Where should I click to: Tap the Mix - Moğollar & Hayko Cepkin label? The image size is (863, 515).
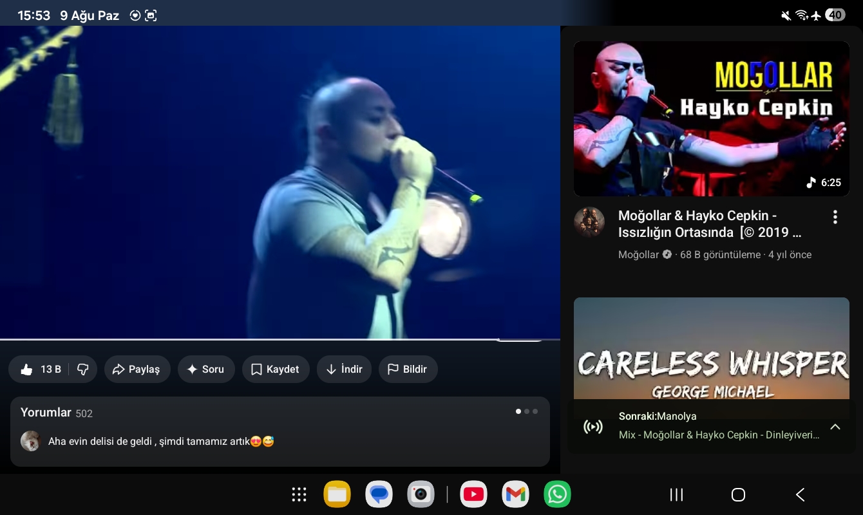point(719,435)
